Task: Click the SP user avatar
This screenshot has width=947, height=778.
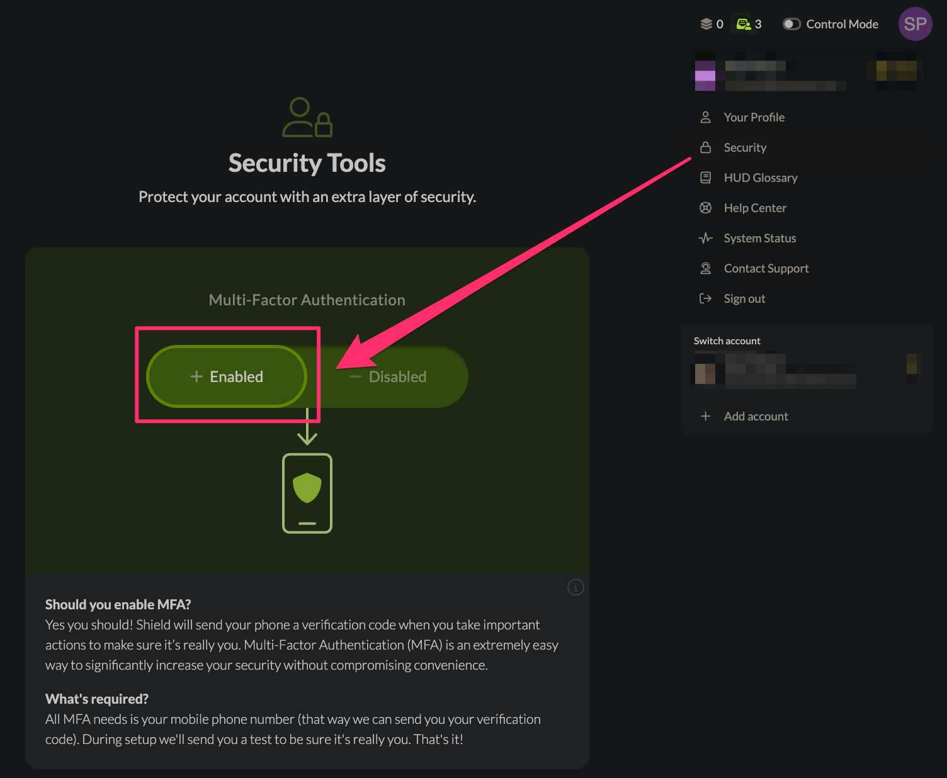Action: coord(914,24)
